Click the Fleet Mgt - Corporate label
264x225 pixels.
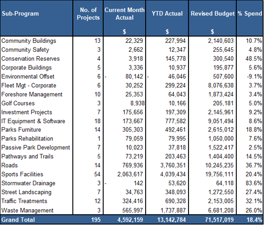29,85
